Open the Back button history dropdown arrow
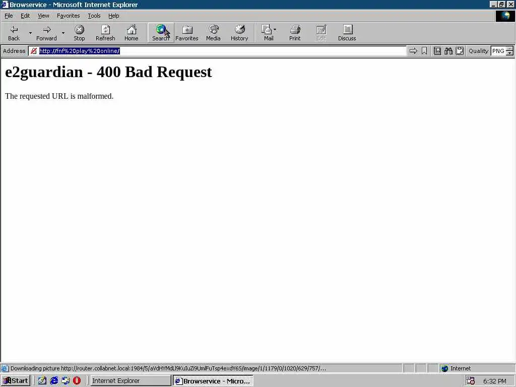Viewport: 516px width, 387px height. (30, 33)
